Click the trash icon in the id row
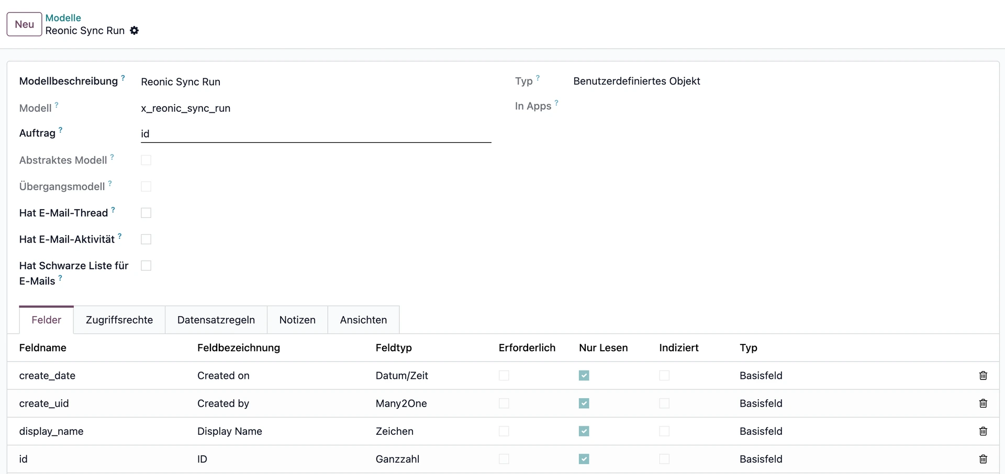This screenshot has height=474, width=1005. 982,459
